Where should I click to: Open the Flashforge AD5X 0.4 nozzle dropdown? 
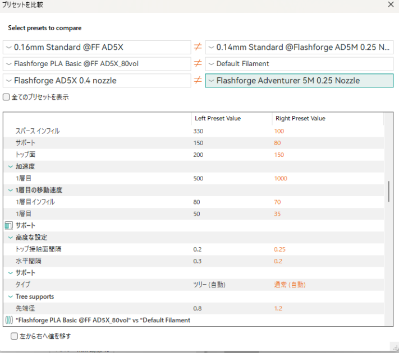point(97,81)
